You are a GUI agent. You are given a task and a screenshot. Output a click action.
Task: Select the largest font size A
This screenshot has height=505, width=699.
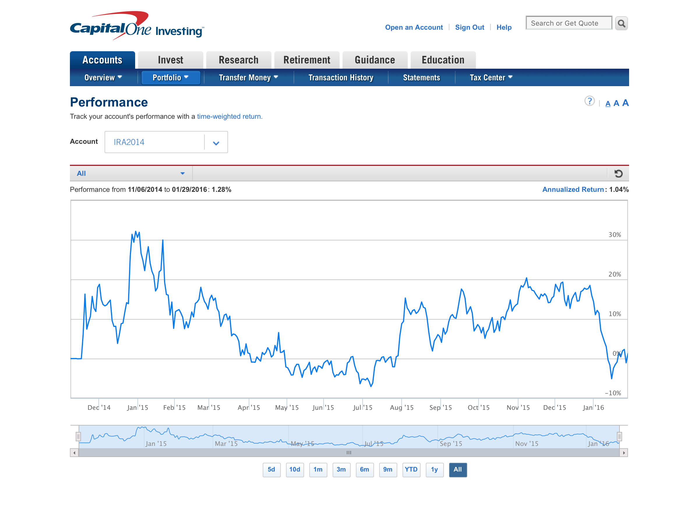pos(625,103)
